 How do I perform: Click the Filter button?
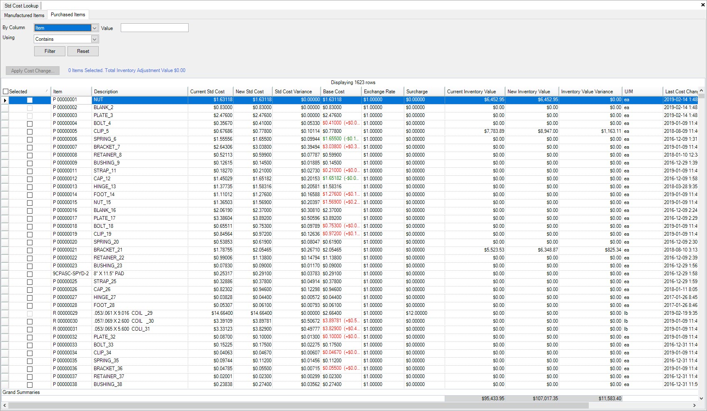pyautogui.click(x=50, y=51)
